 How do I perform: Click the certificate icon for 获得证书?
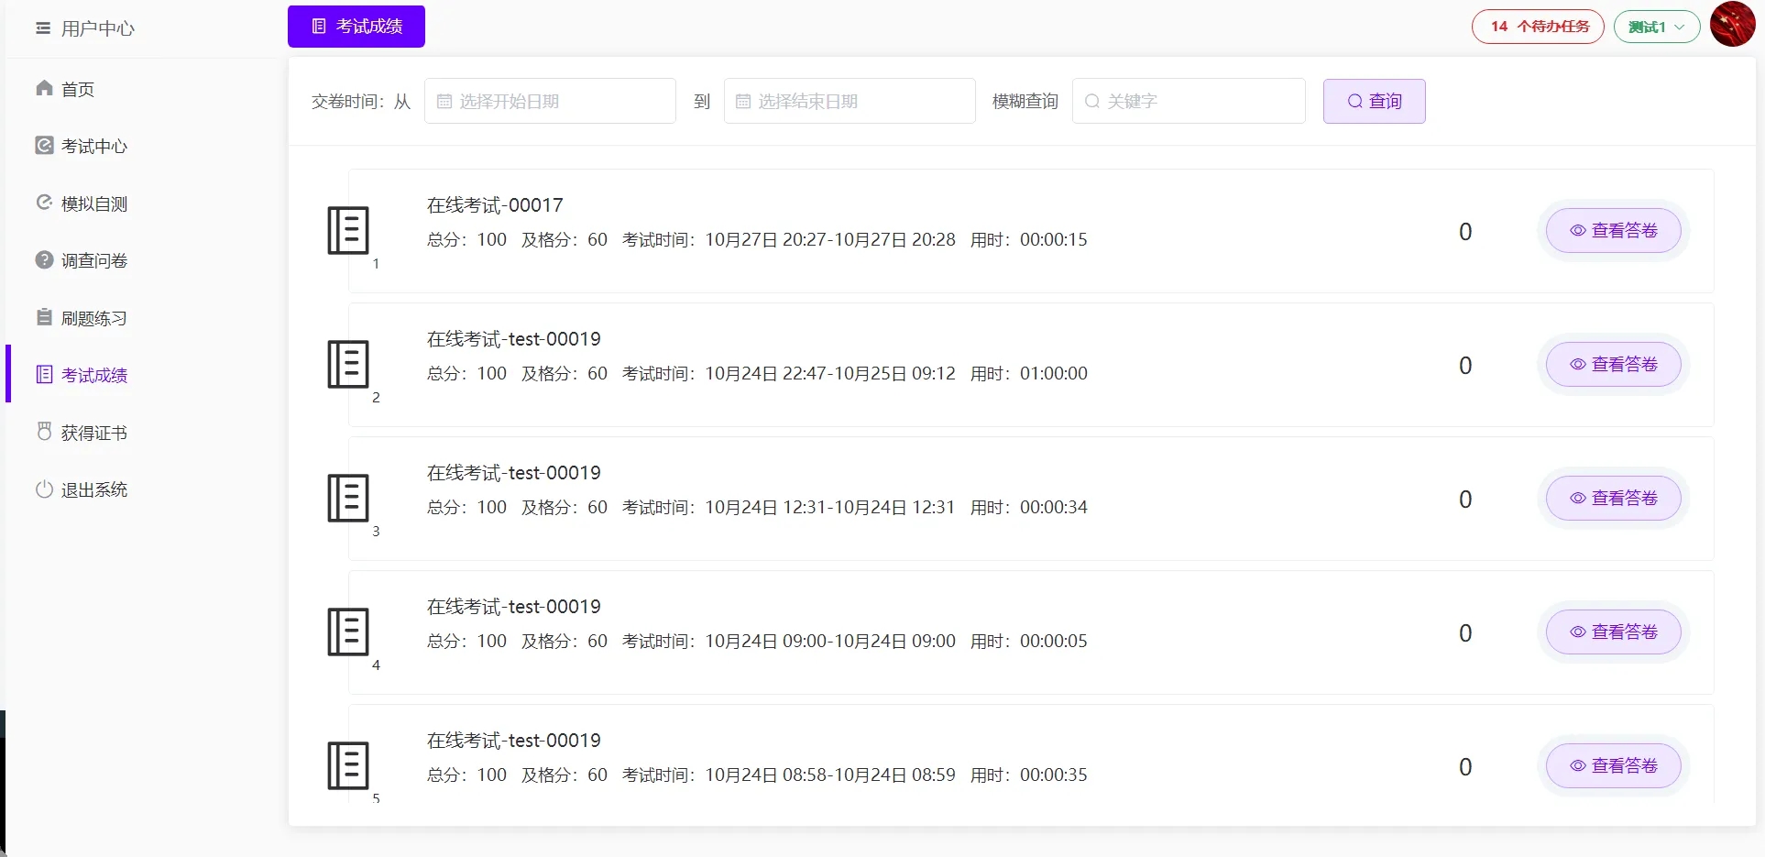click(44, 432)
